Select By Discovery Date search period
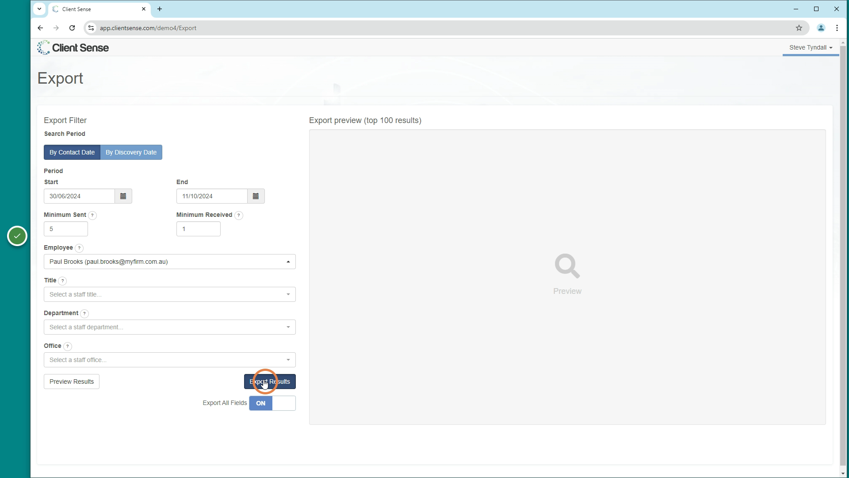This screenshot has width=849, height=478. tap(131, 152)
